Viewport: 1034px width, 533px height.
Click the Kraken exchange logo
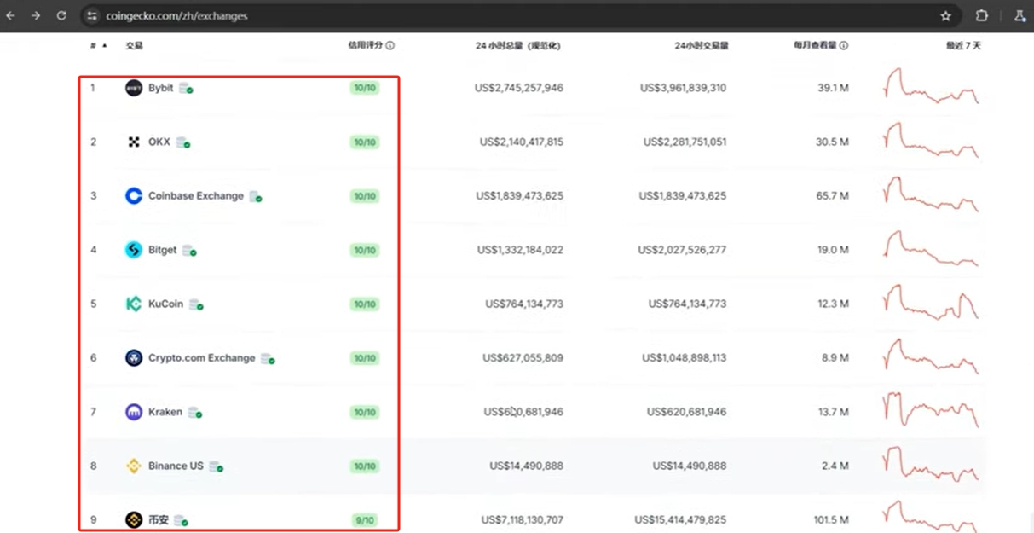coord(134,412)
